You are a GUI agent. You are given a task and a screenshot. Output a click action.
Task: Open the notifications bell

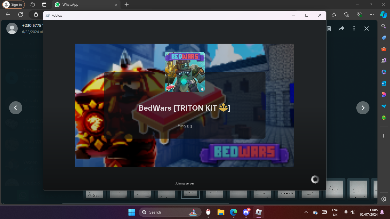point(382,212)
